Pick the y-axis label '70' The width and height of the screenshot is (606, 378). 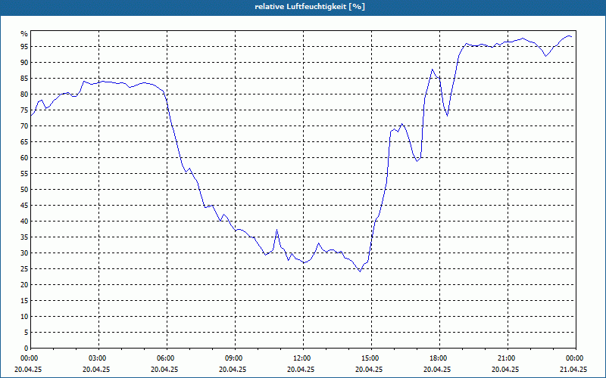point(24,125)
